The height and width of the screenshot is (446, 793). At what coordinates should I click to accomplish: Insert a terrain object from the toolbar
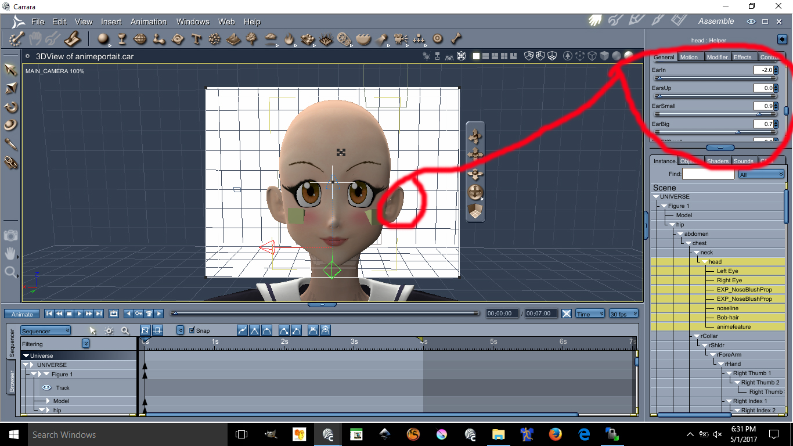(x=233, y=39)
